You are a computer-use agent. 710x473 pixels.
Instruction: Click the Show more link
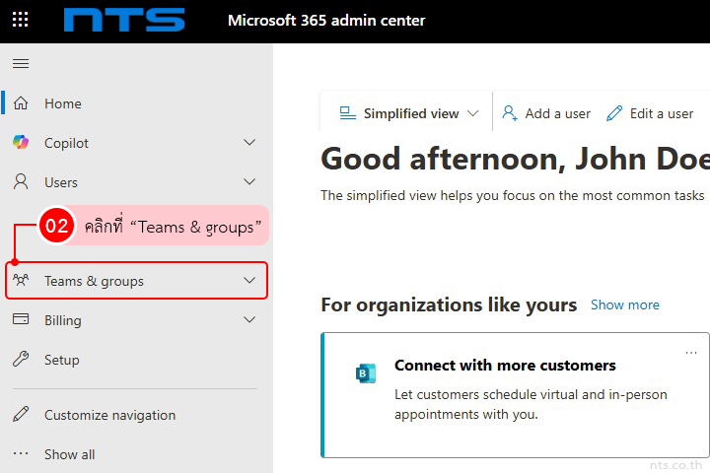coord(624,304)
